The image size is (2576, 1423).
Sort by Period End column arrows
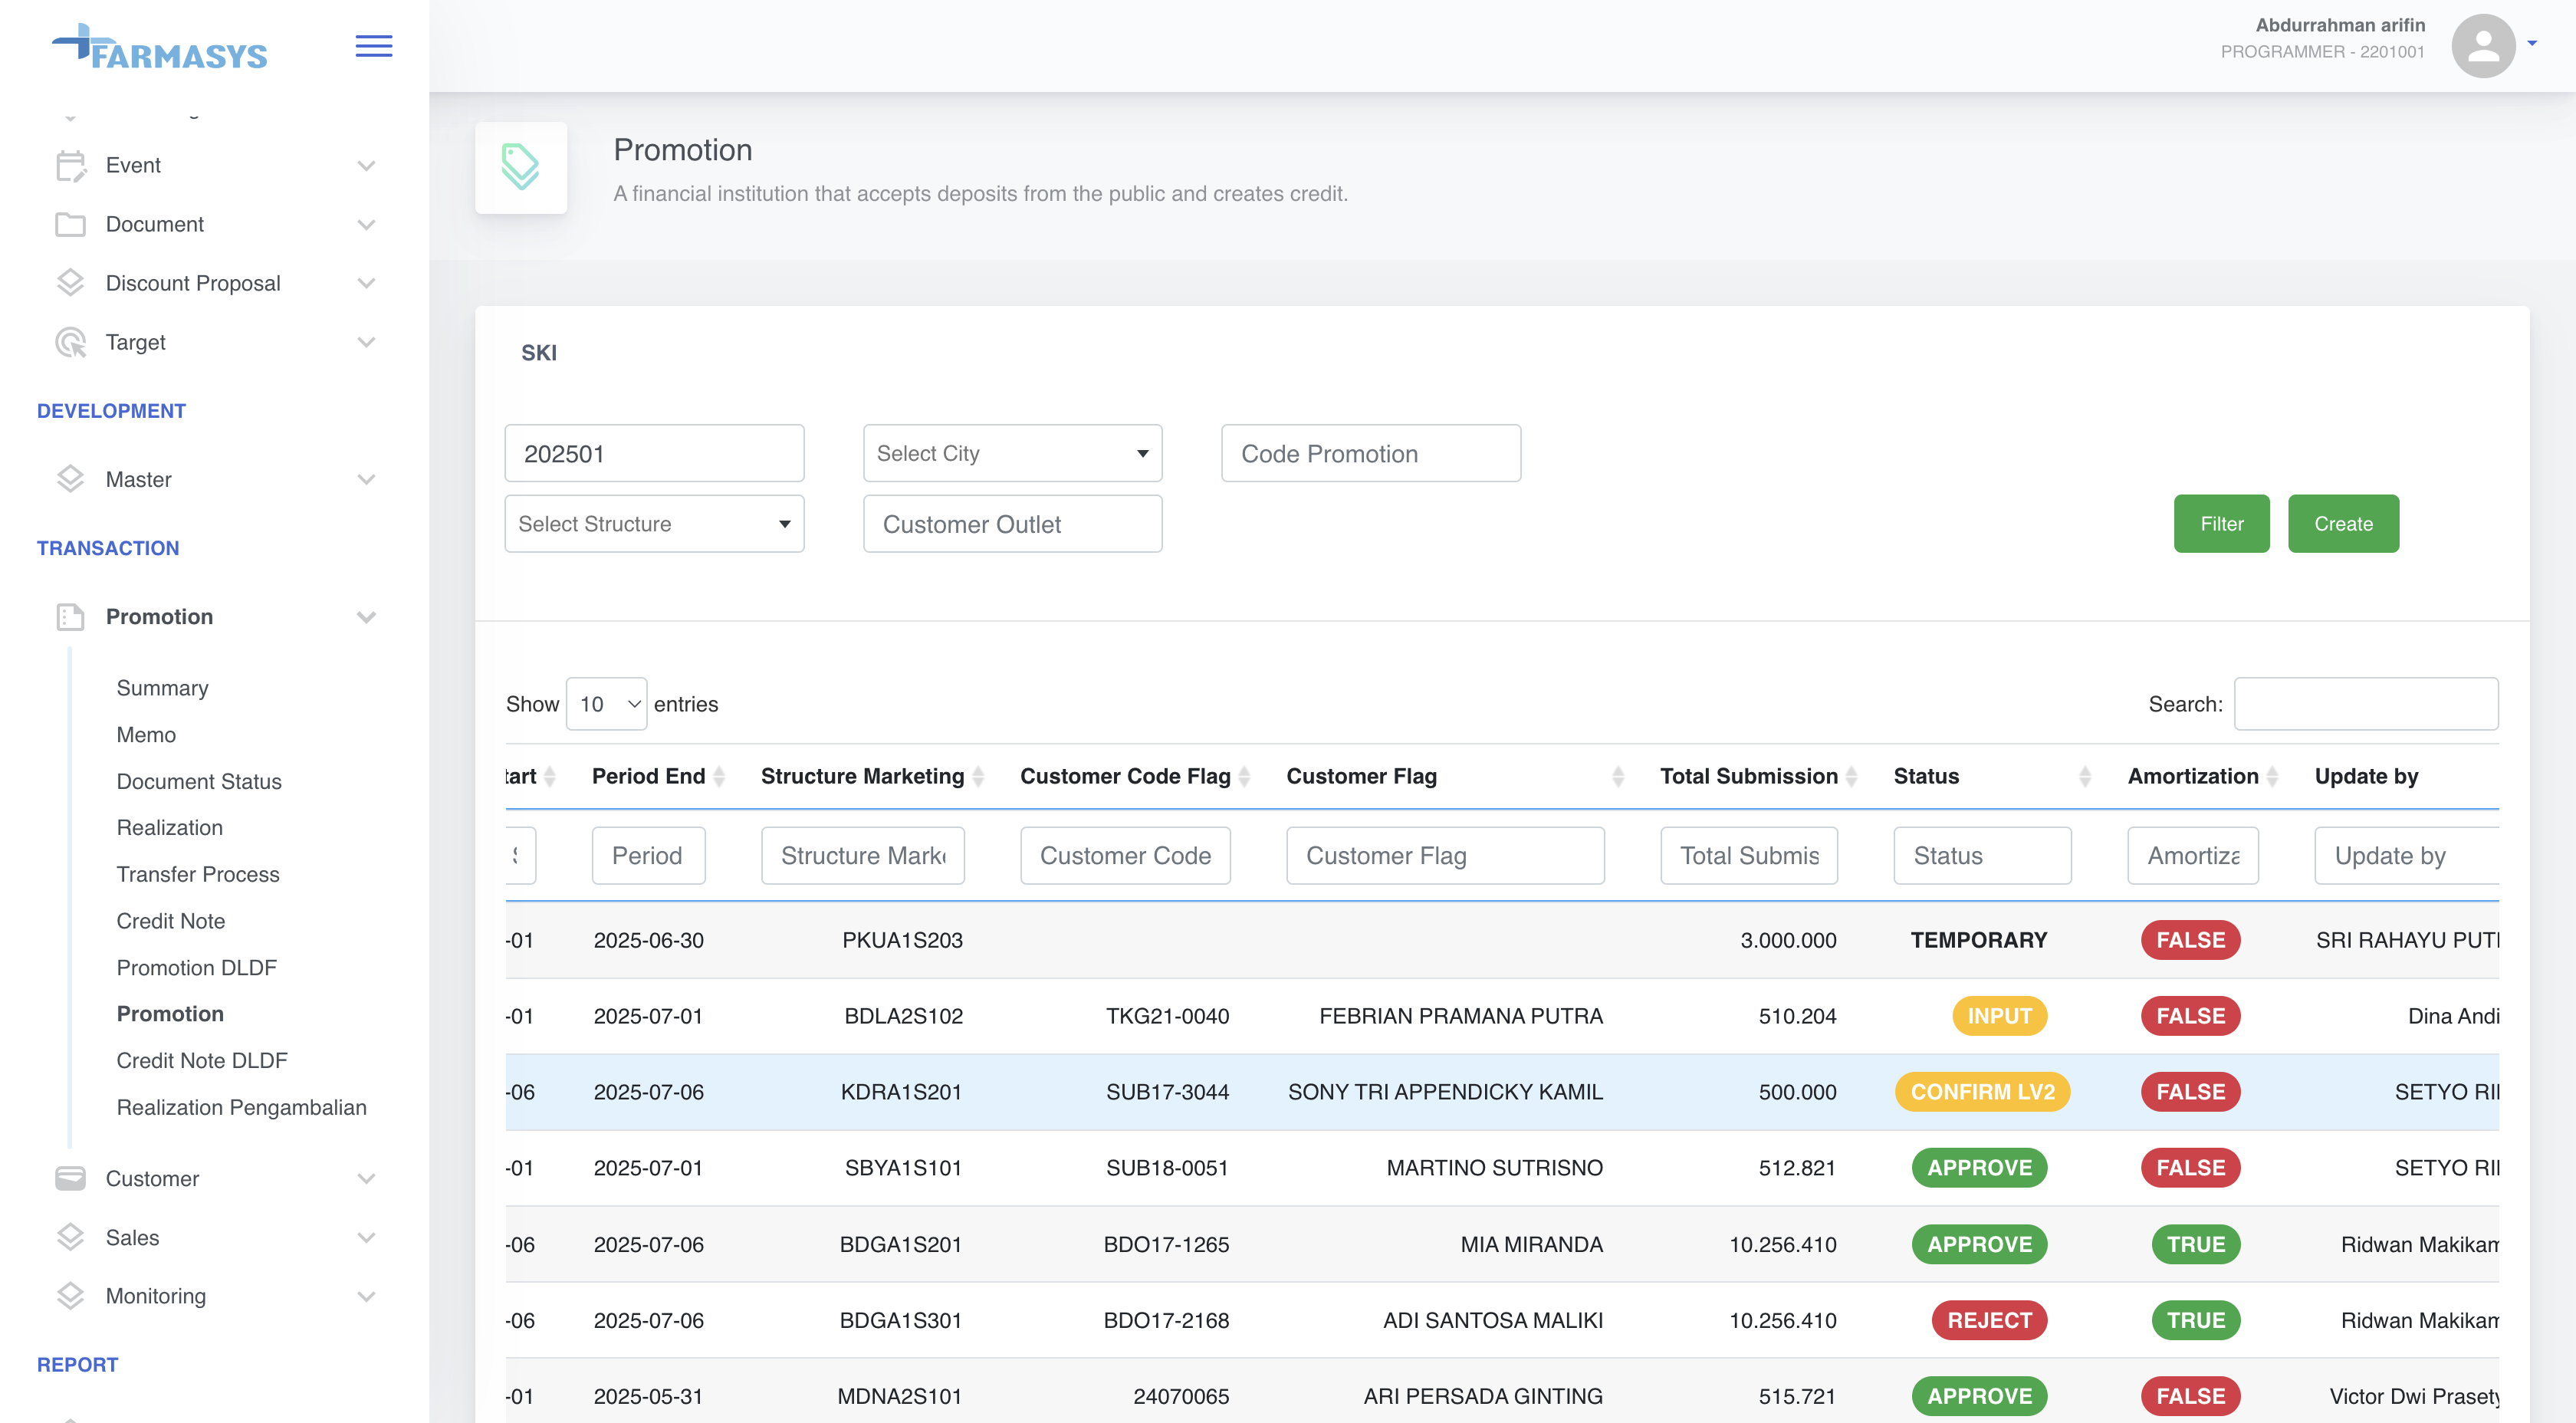click(x=719, y=776)
